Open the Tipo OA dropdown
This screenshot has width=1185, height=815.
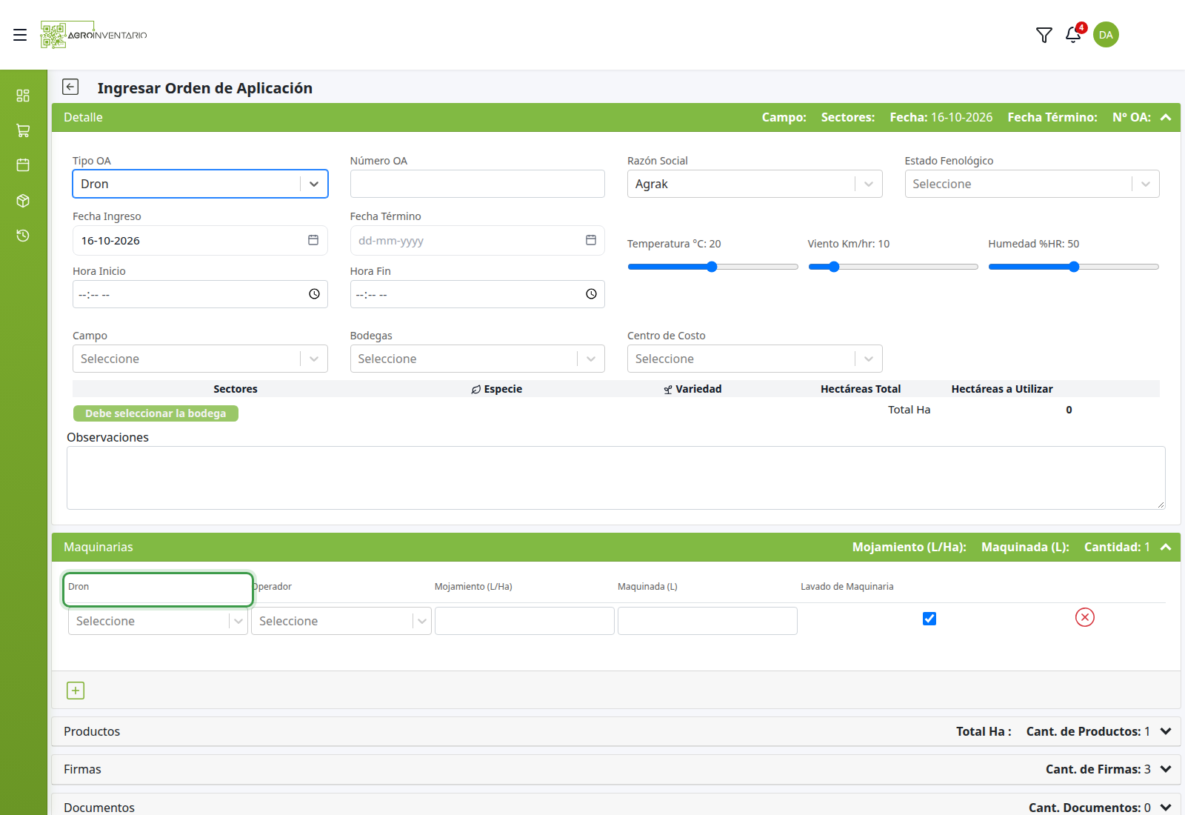click(x=200, y=184)
